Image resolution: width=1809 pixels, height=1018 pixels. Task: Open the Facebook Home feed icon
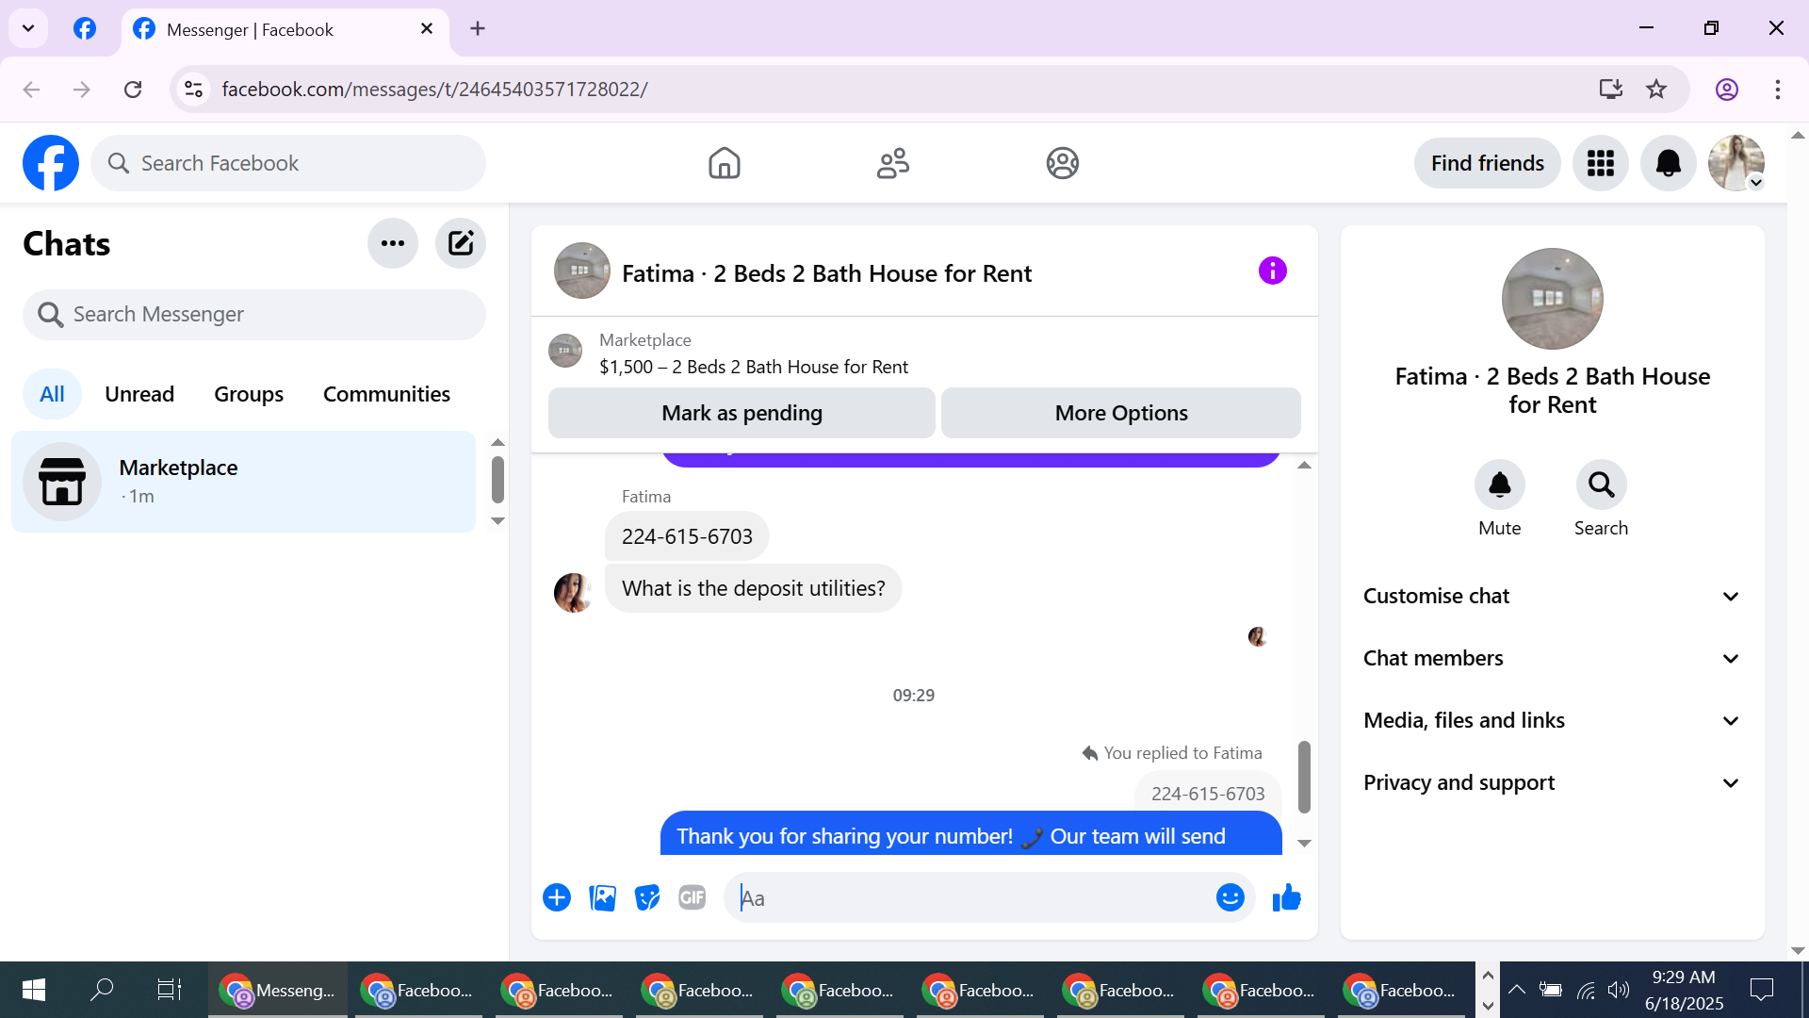coord(724,163)
